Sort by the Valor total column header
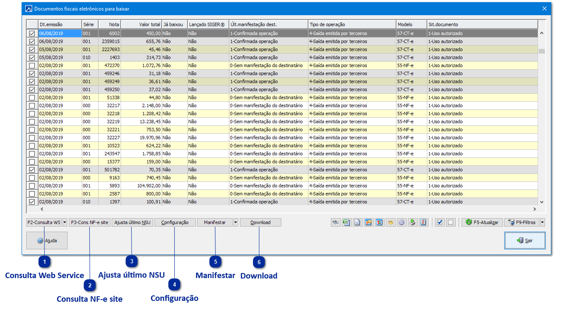This screenshot has height=311, width=561. pyautogui.click(x=141, y=24)
